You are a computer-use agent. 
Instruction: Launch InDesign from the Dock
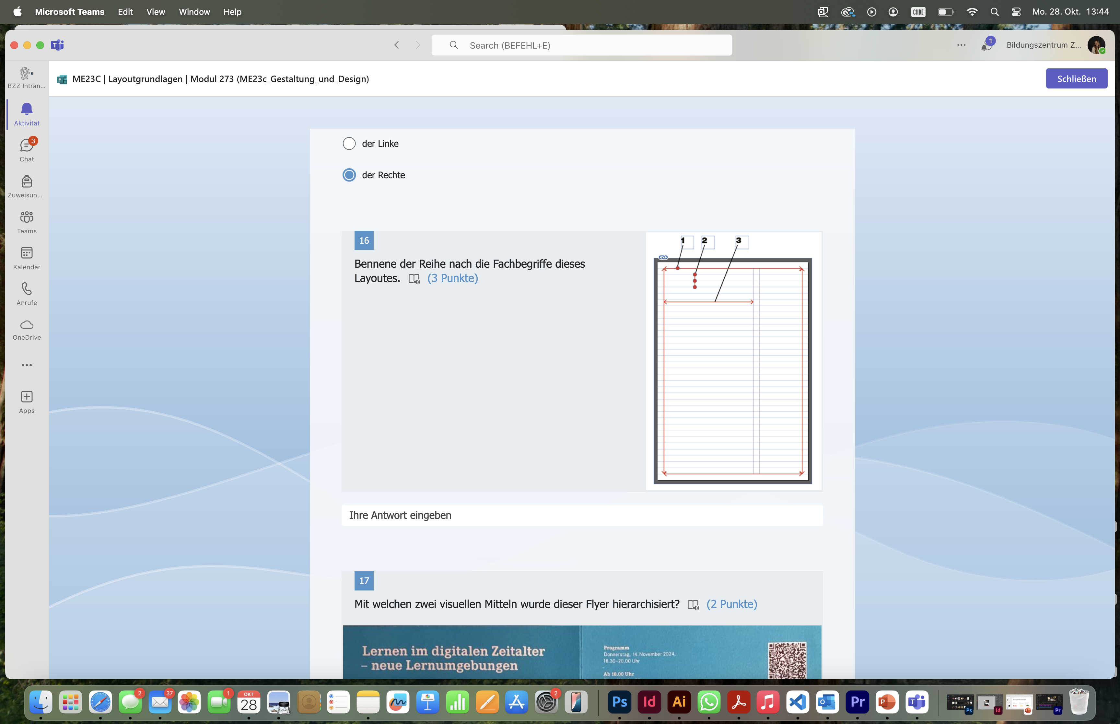click(649, 702)
